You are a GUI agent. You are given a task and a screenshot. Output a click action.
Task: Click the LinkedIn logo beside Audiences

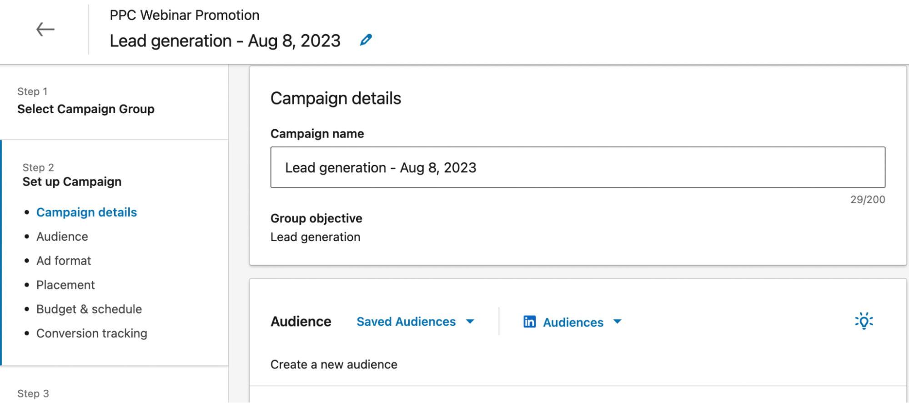(529, 322)
